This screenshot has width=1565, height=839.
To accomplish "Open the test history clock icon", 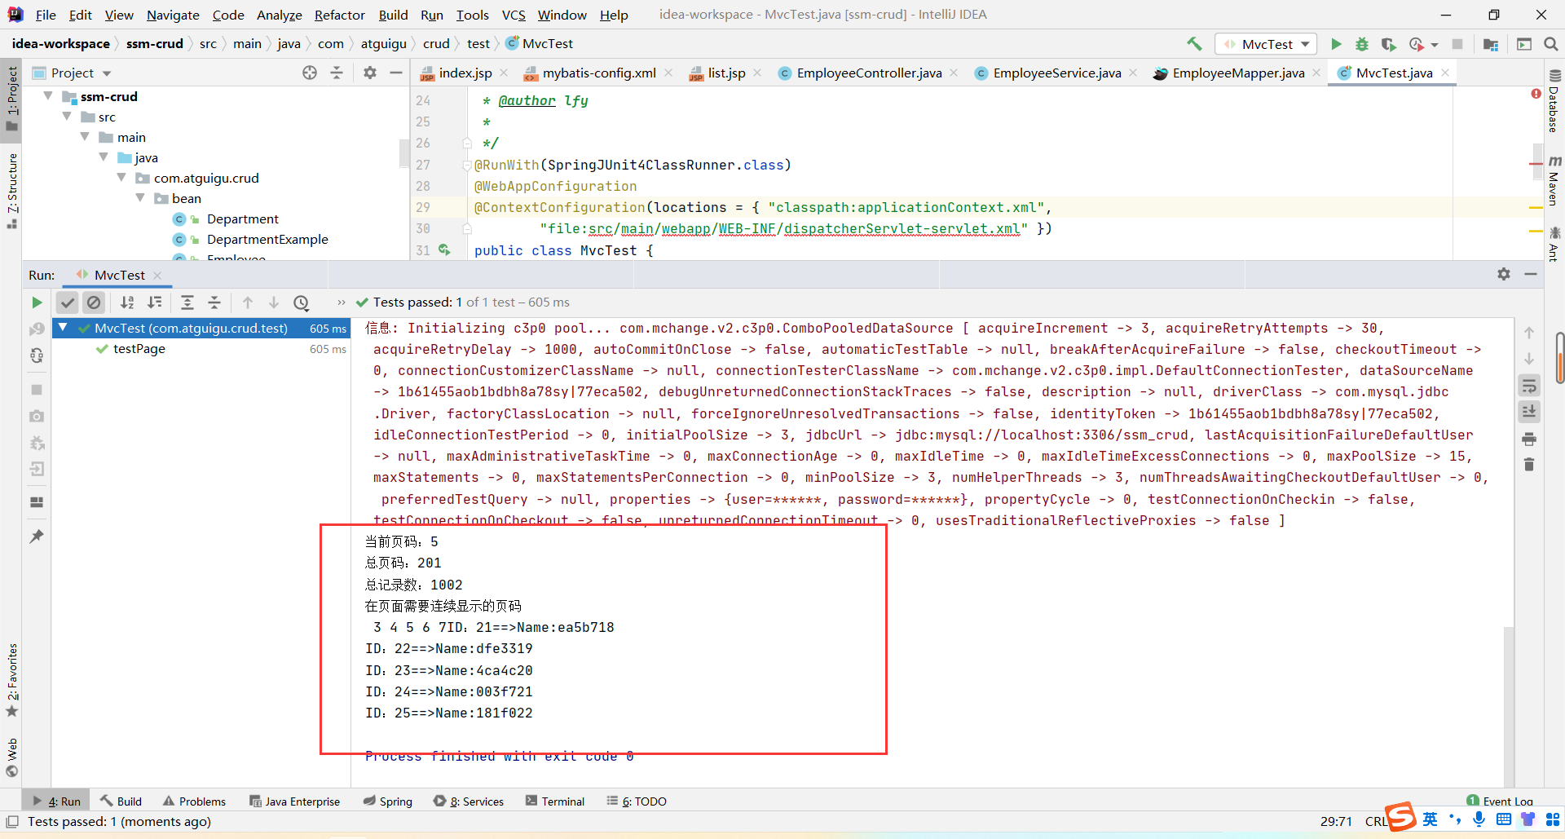I will point(302,302).
